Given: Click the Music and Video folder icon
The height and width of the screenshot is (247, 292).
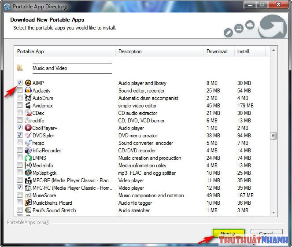Looking at the screenshot, I should click(x=20, y=68).
